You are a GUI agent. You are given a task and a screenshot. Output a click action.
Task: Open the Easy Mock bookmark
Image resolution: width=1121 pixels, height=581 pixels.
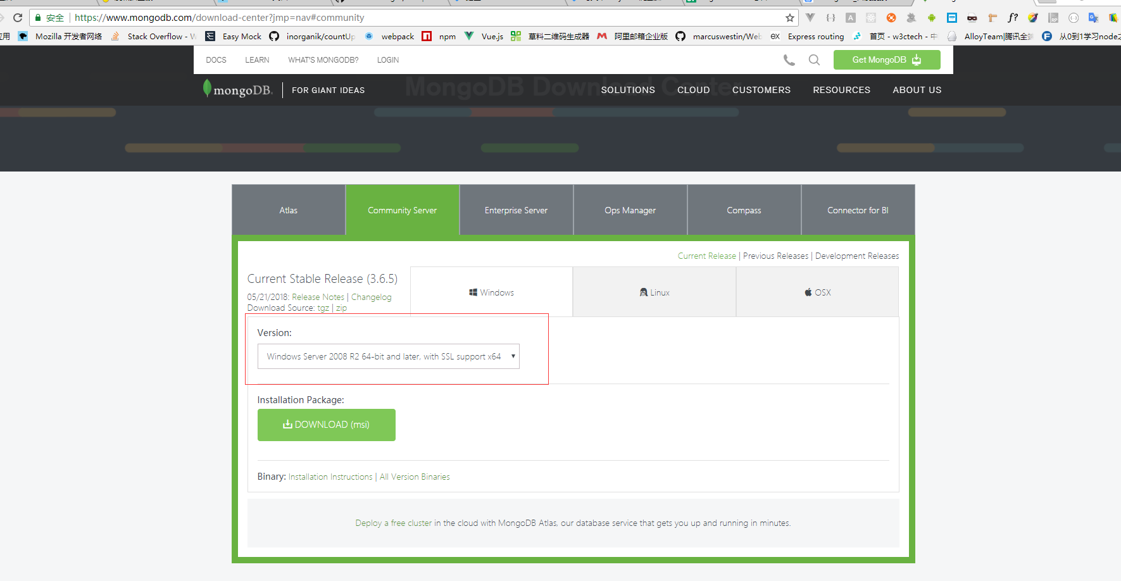tap(234, 37)
